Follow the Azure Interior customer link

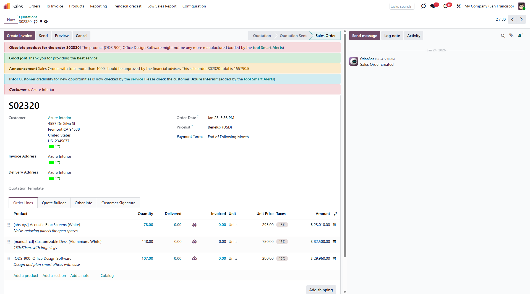(59, 118)
